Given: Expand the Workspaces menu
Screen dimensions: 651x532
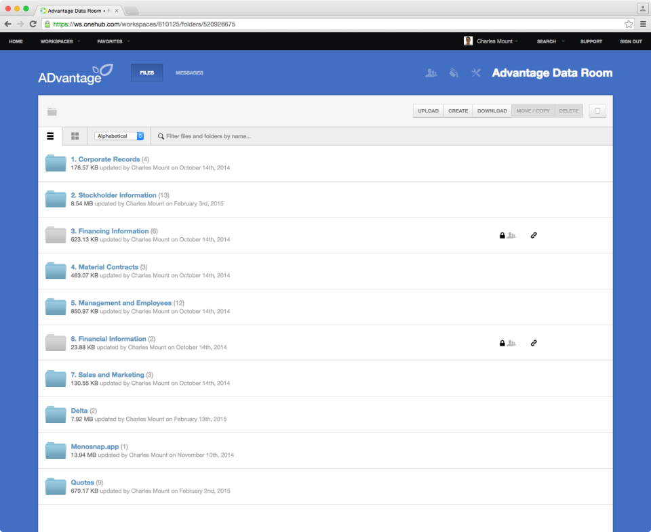Looking at the screenshot, I should point(60,41).
